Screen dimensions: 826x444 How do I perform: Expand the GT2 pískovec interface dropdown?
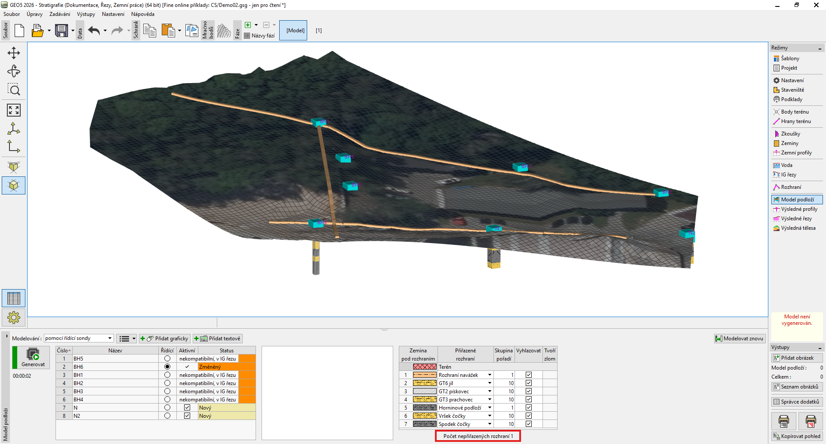pos(490,391)
